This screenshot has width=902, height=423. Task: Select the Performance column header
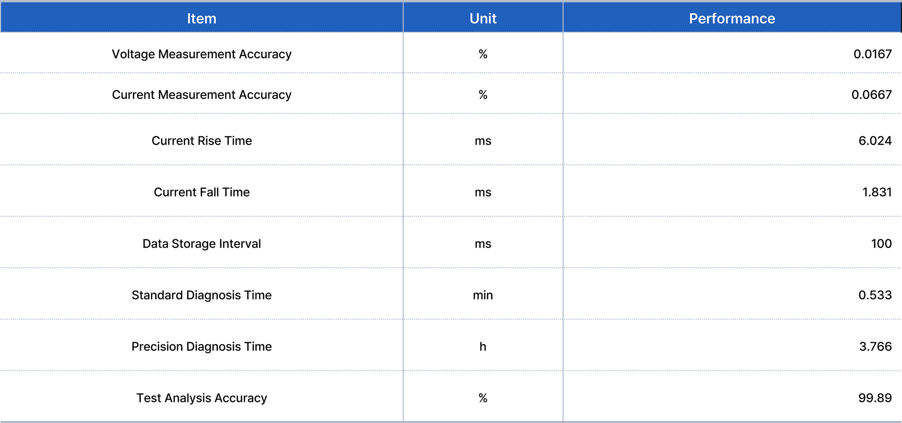point(731,18)
